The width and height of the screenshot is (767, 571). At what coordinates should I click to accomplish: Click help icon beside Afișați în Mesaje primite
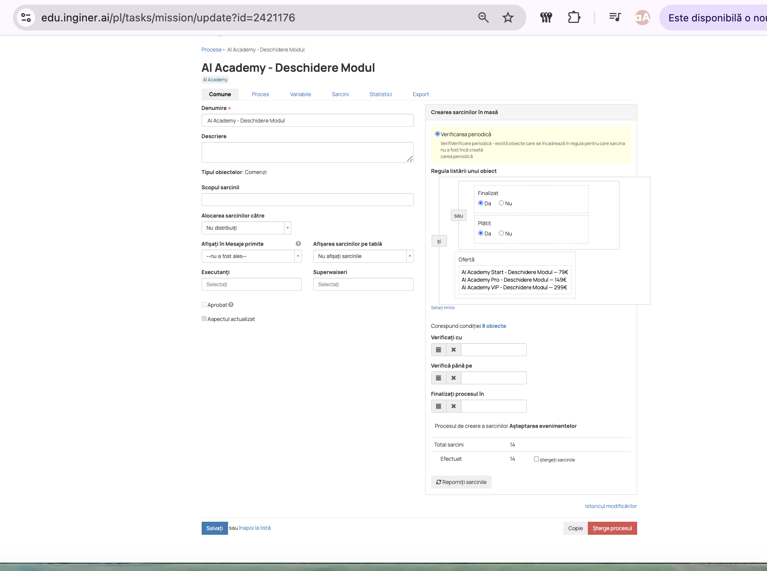[x=298, y=244]
